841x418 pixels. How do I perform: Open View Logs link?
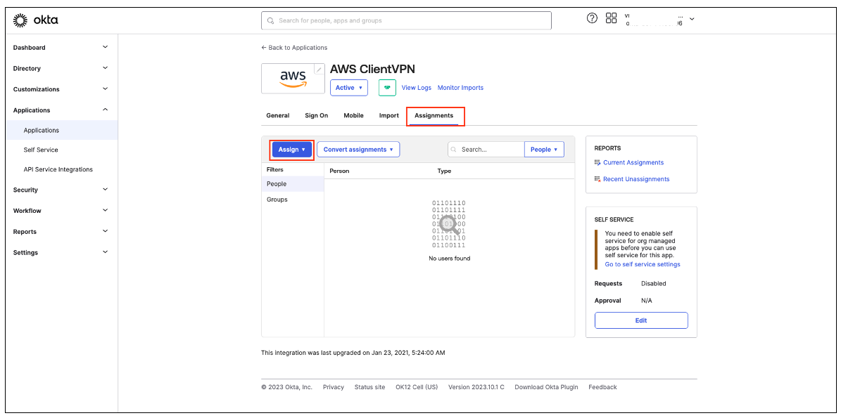[x=416, y=87]
